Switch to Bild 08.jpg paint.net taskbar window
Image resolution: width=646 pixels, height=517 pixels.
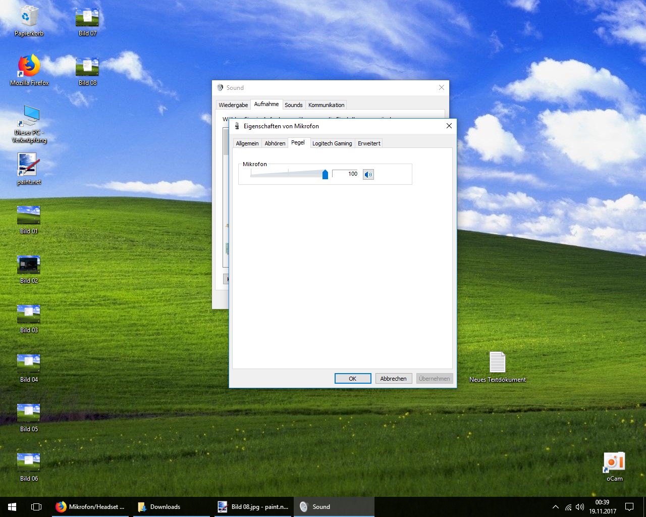tap(252, 507)
